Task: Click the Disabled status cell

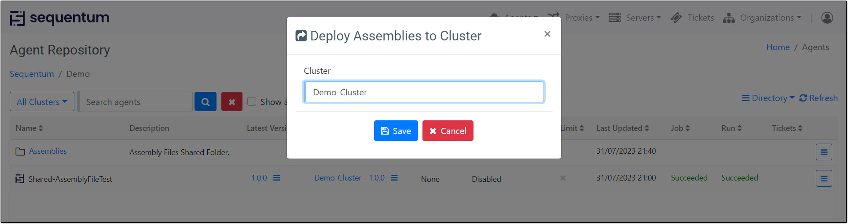Action: click(486, 179)
